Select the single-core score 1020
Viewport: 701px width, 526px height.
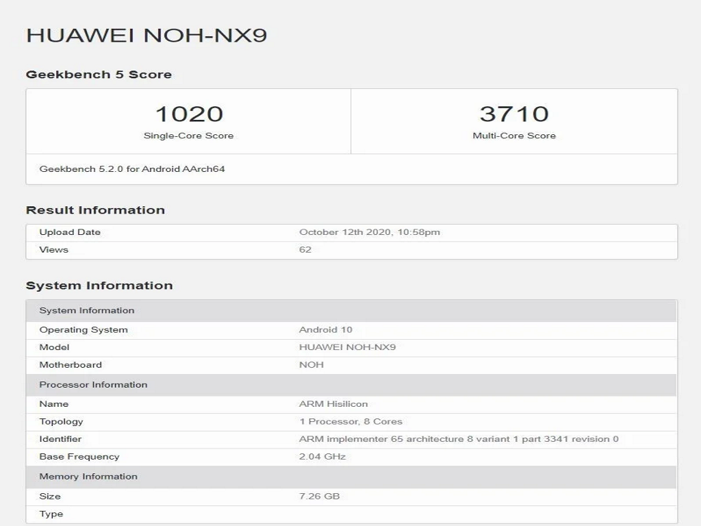[189, 114]
